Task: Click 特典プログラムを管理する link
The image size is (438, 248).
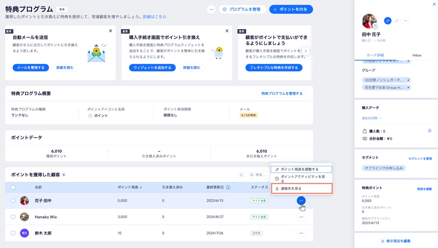Action: 282,93
